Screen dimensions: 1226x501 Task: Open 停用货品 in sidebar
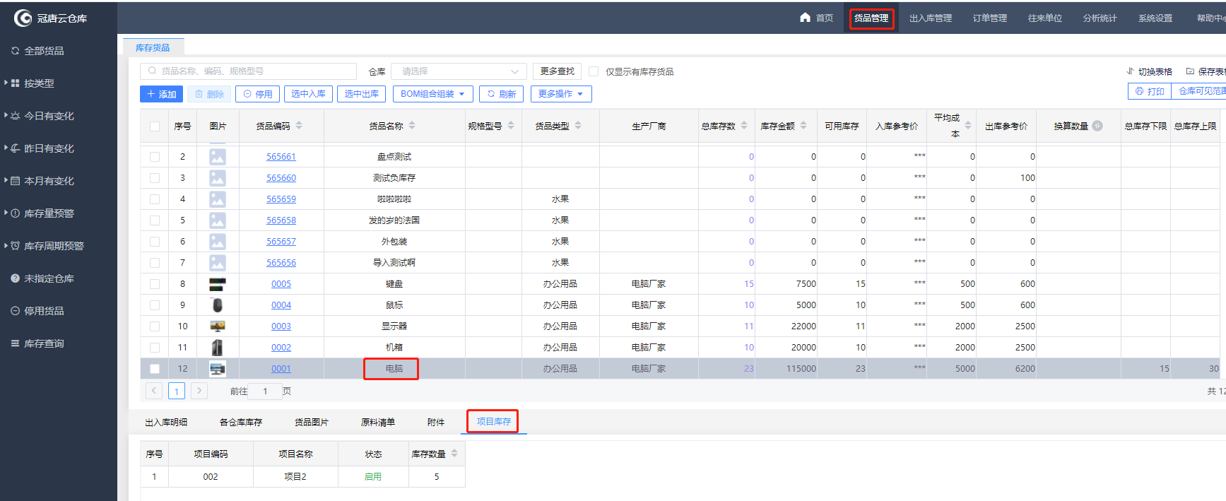[44, 311]
